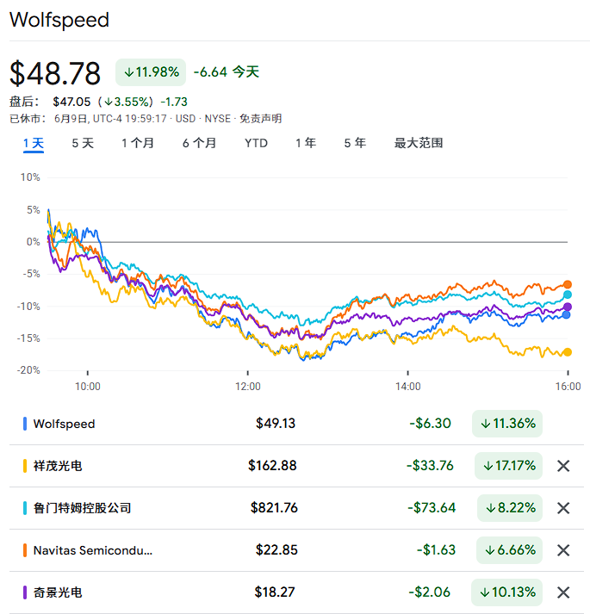Click the purple 奇景光电 endpoint dot on chart
Screen dimensions: 590x614
click(568, 307)
